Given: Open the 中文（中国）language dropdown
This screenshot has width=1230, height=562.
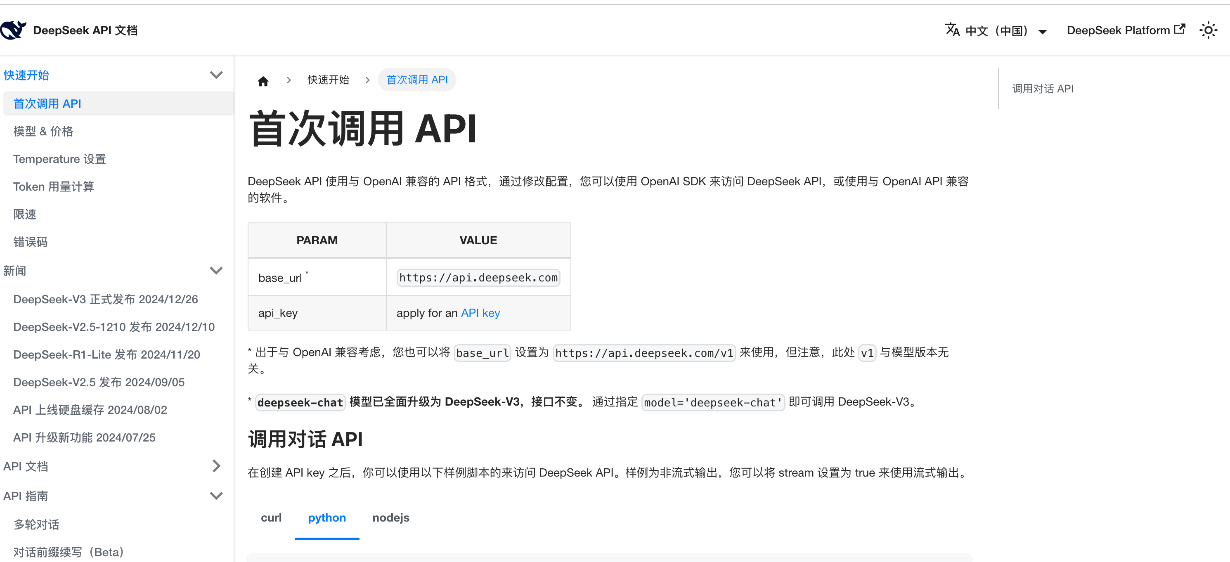Looking at the screenshot, I should click(998, 30).
